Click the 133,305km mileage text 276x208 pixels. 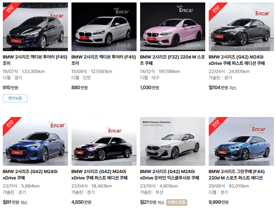point(33,71)
